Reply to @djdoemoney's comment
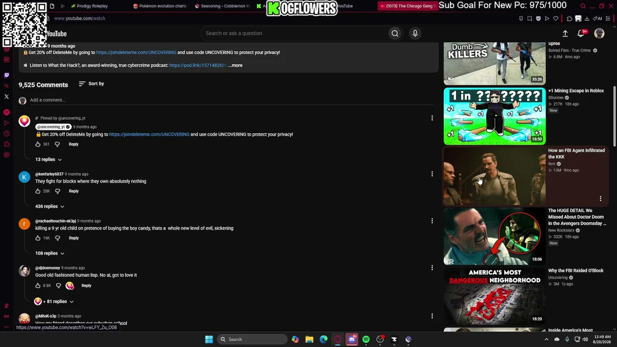 coord(86,286)
